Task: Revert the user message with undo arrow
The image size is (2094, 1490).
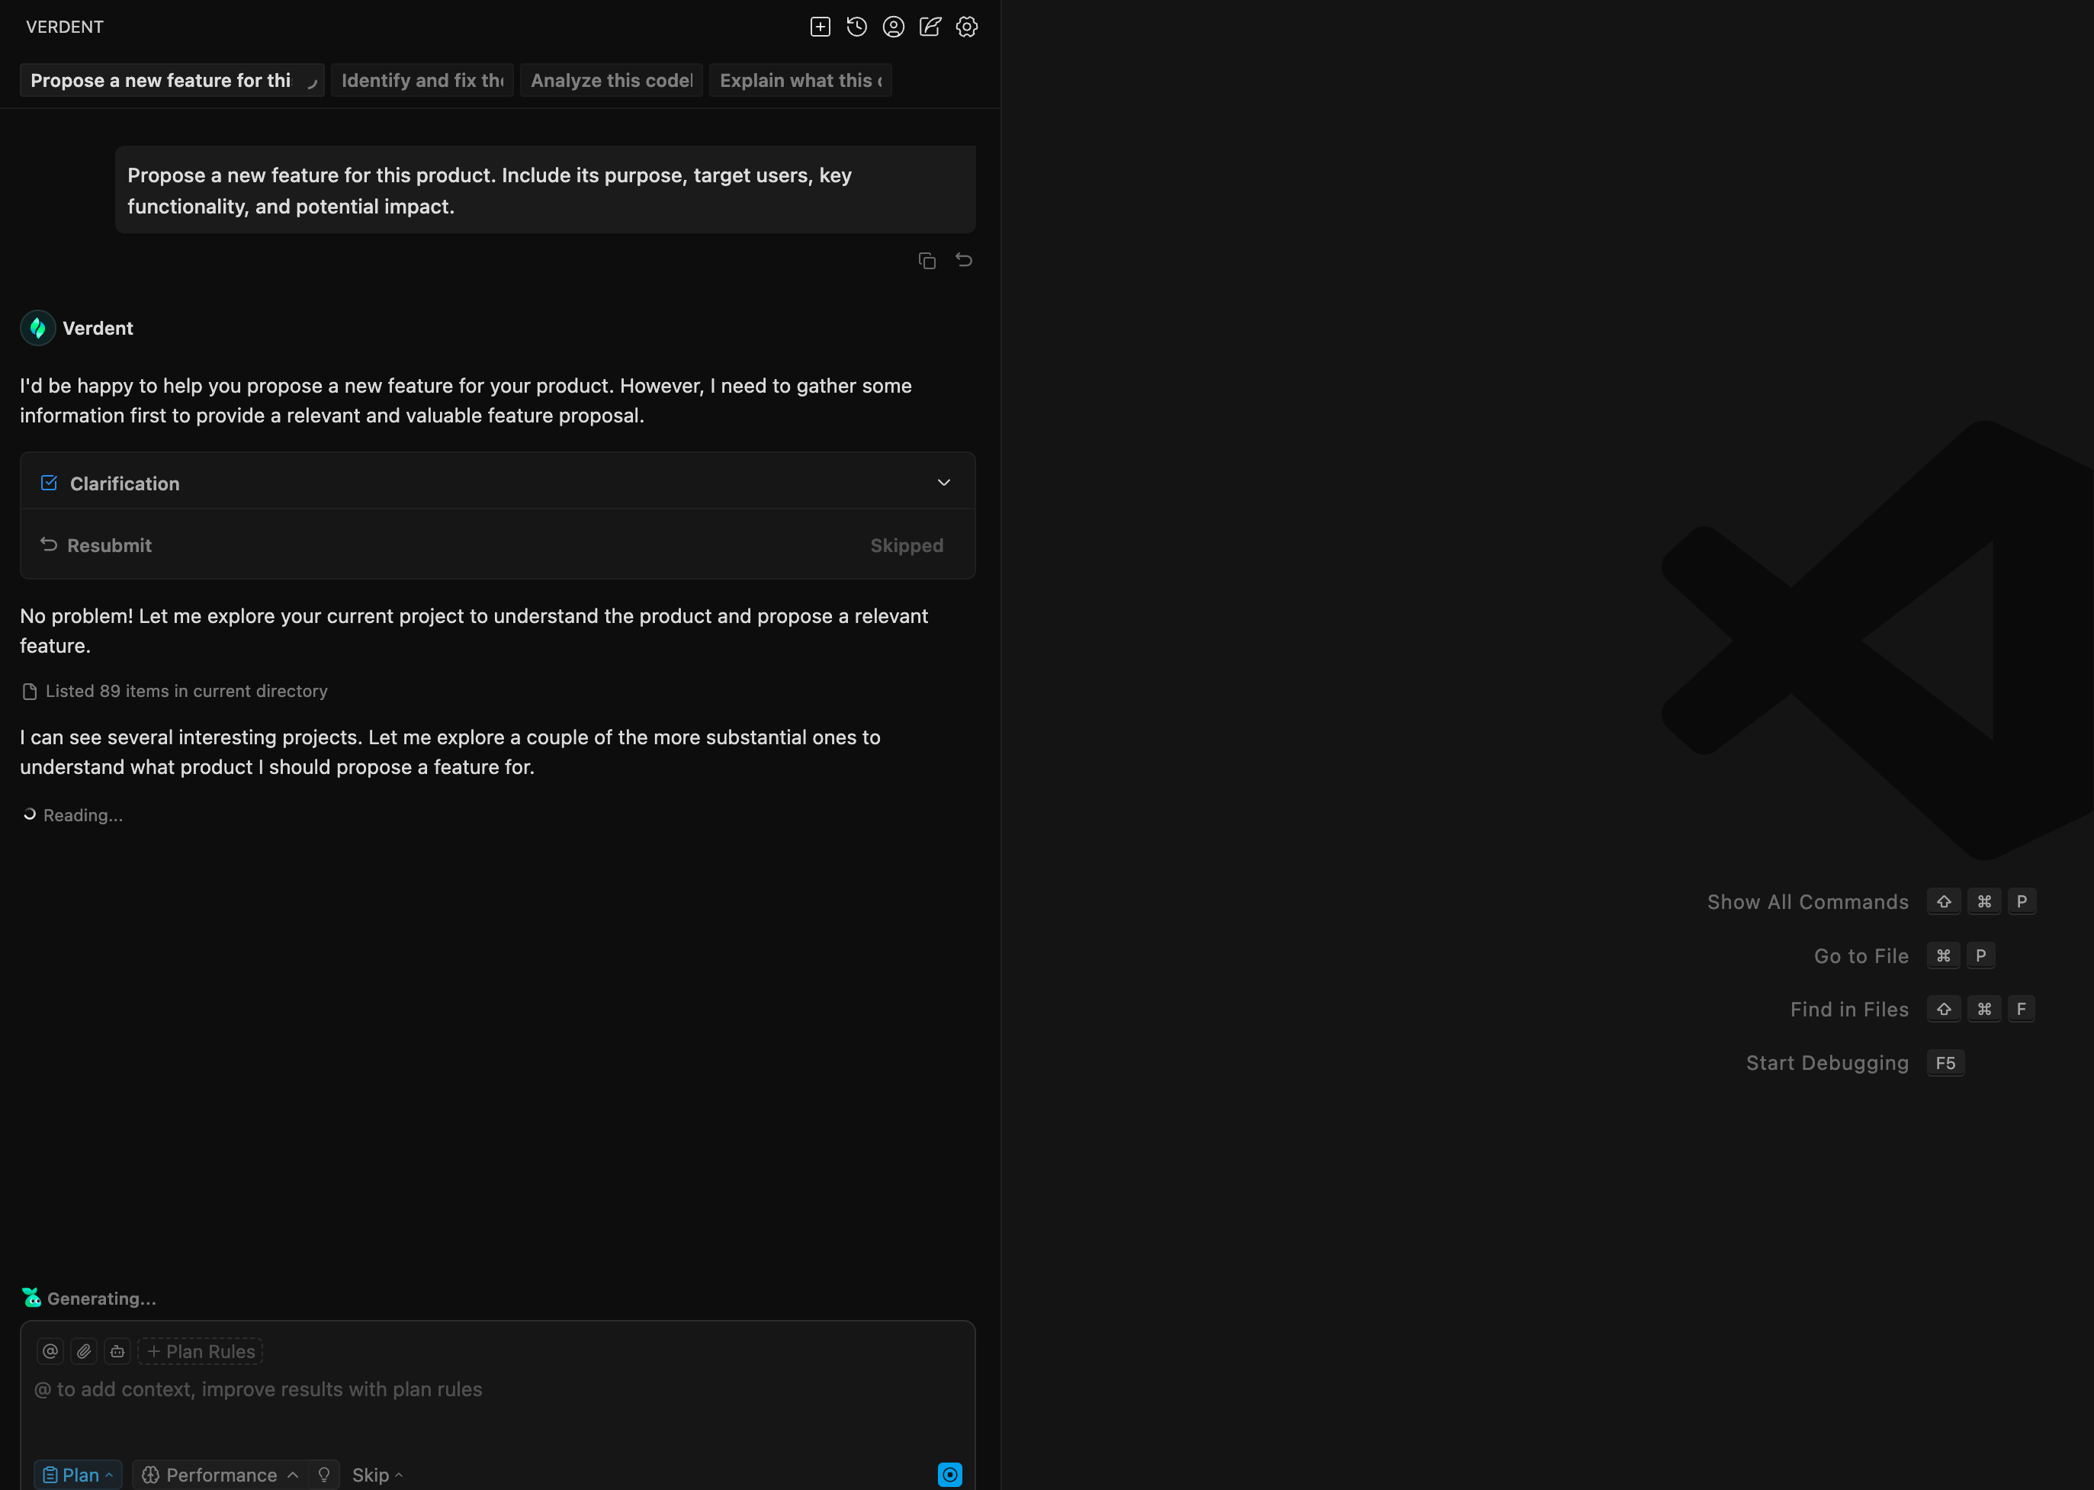Action: coord(963,261)
